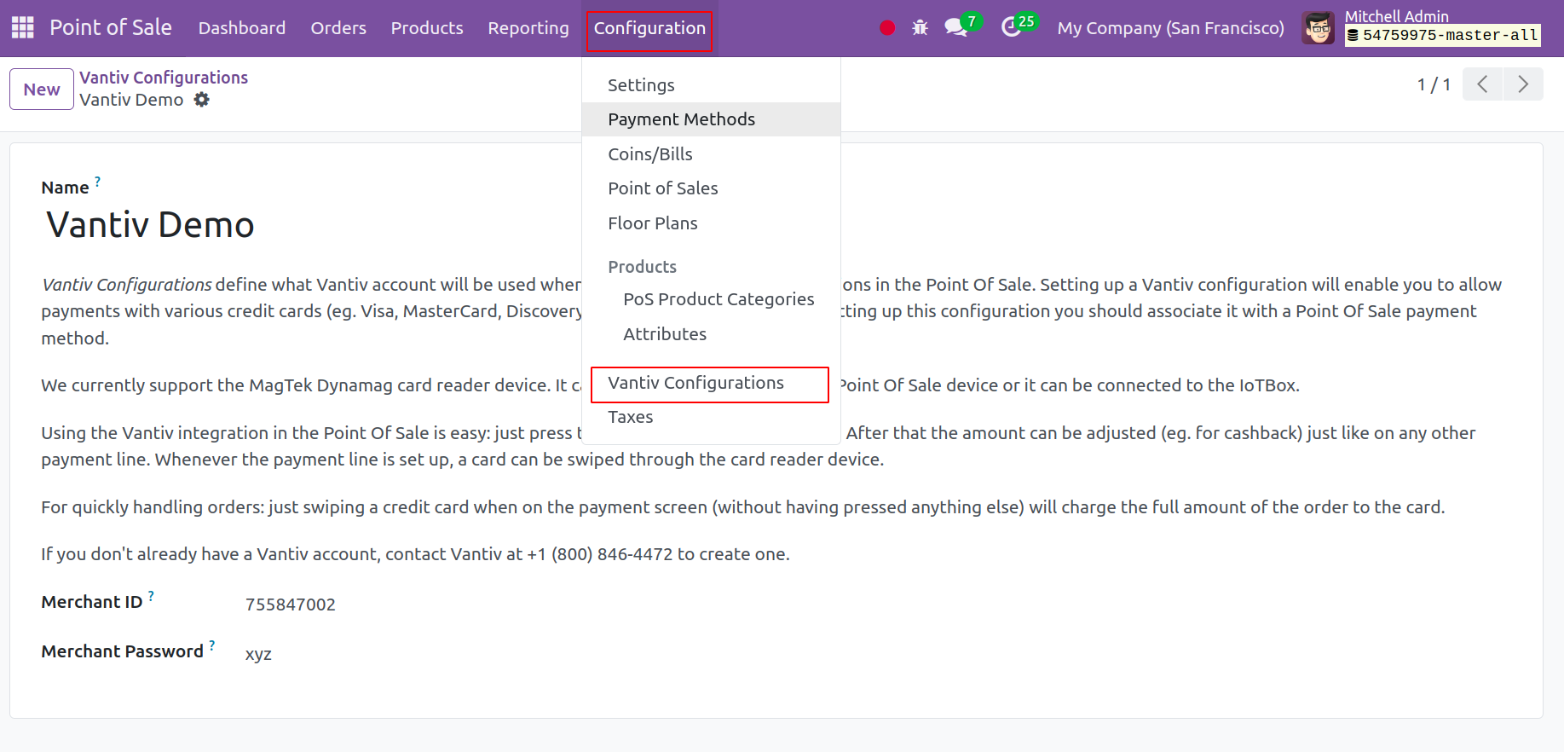Select Payment Methods from the menu
The image size is (1564, 752).
[x=681, y=119]
